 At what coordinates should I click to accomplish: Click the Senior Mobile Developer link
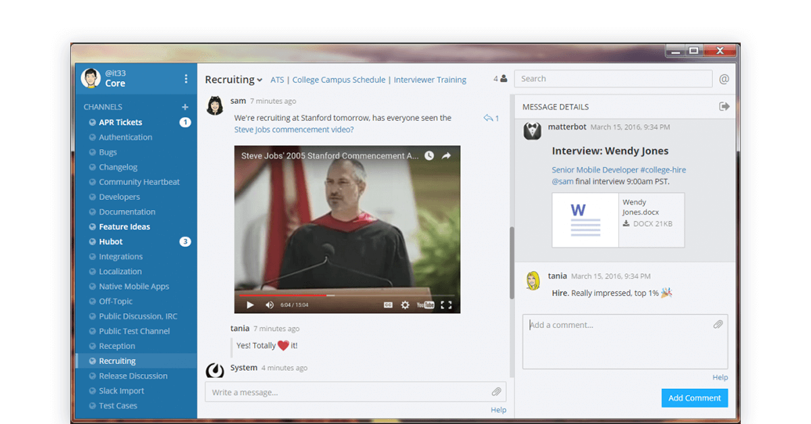pyautogui.click(x=595, y=170)
